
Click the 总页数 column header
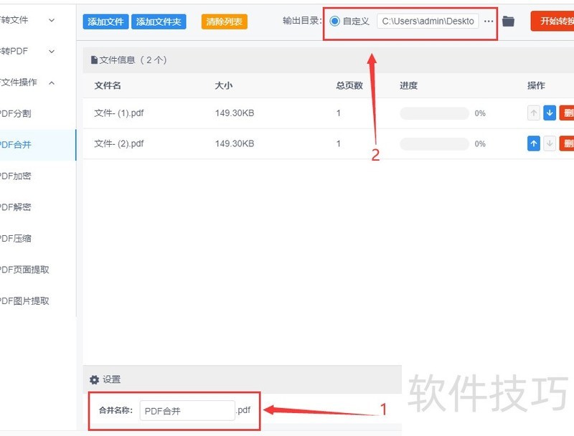click(349, 85)
